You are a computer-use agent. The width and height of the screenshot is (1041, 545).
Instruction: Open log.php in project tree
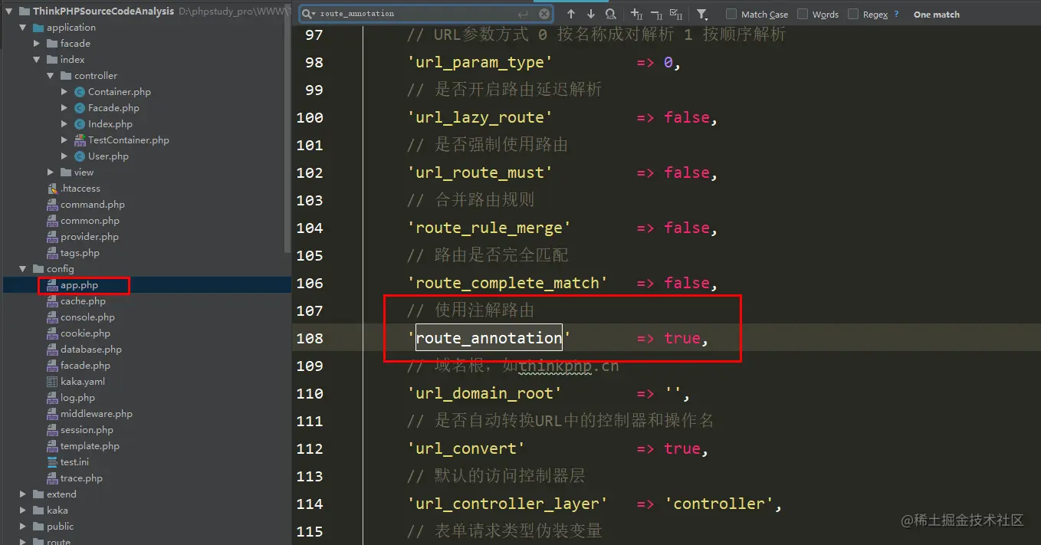(77, 398)
